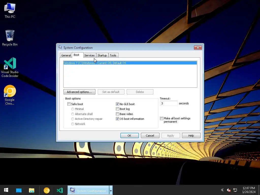Enable the Base video checkbox
Viewport: 260px width, 195px height.
(x=117, y=114)
